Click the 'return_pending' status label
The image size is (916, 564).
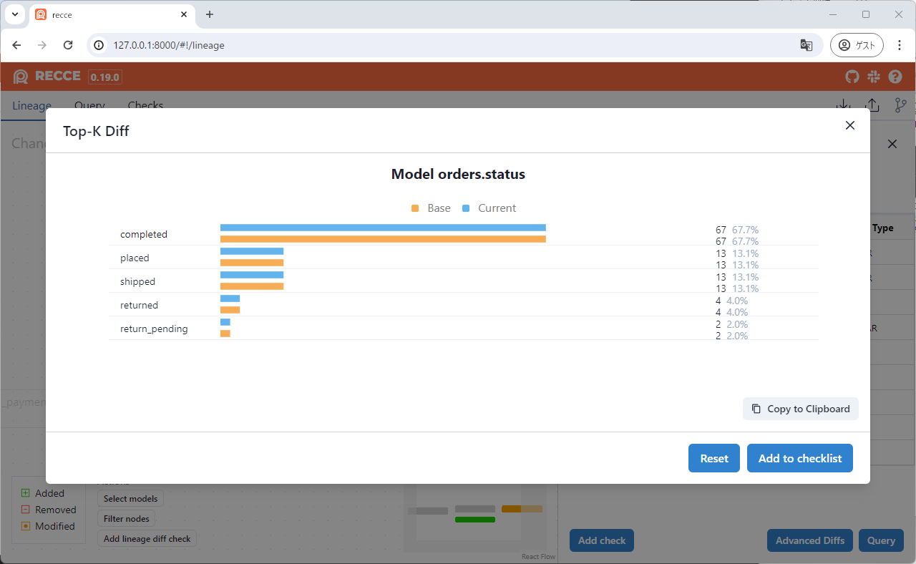coord(154,329)
